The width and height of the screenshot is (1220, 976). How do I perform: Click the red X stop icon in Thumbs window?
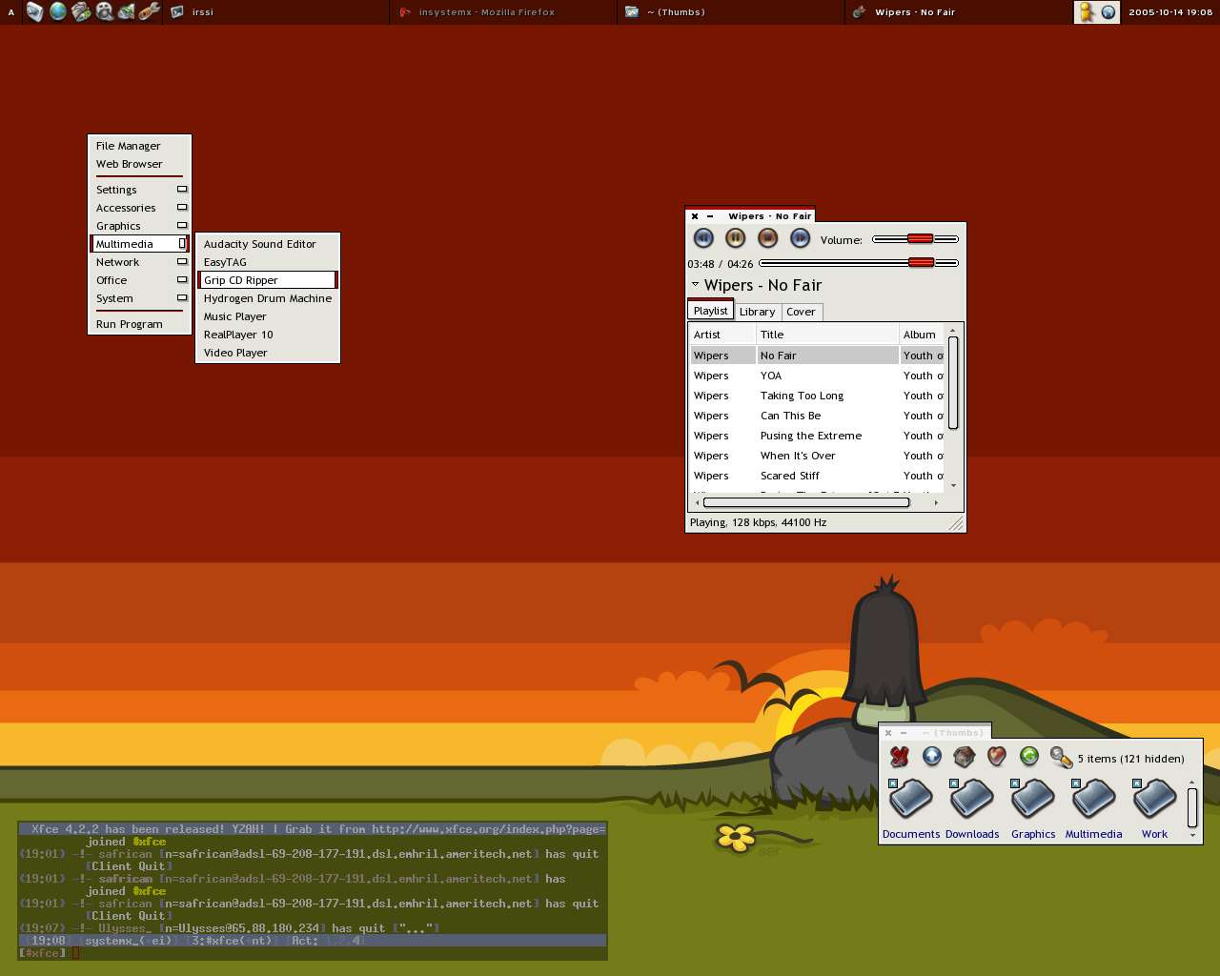pos(900,757)
